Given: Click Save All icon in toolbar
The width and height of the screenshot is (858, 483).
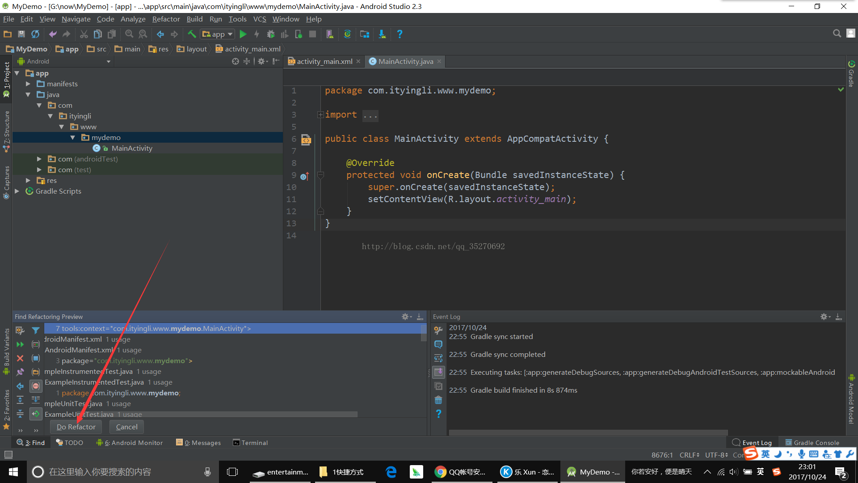Looking at the screenshot, I should pos(21,34).
